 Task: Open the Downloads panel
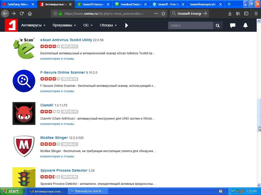230,14
